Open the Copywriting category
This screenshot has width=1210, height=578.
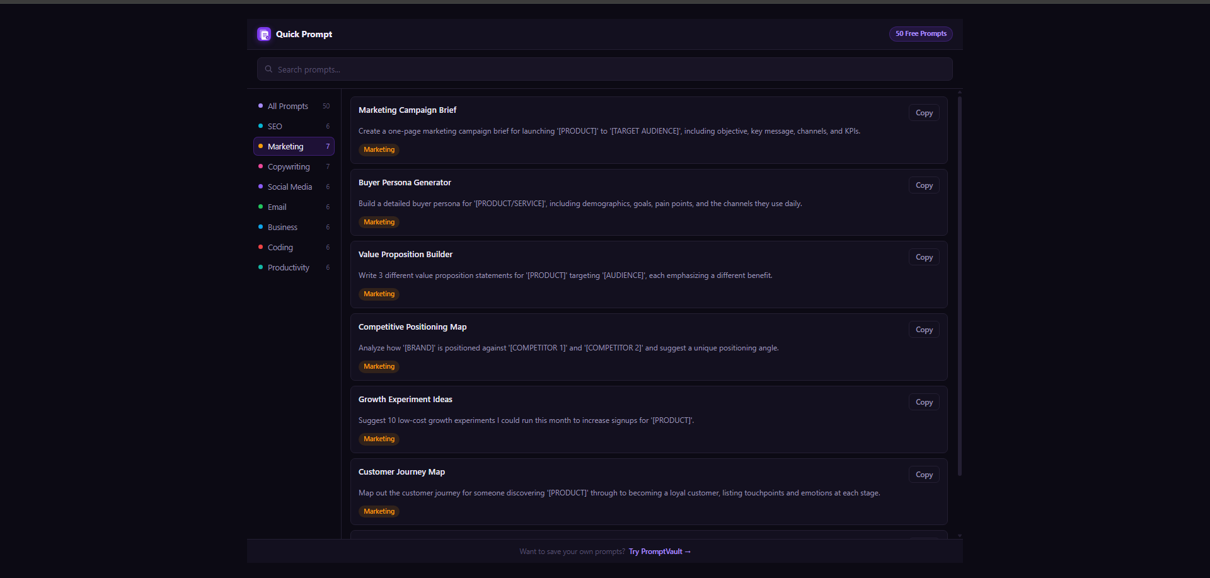pyautogui.click(x=294, y=166)
